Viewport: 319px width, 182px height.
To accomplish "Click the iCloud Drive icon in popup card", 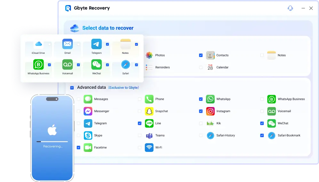I will tap(38, 44).
